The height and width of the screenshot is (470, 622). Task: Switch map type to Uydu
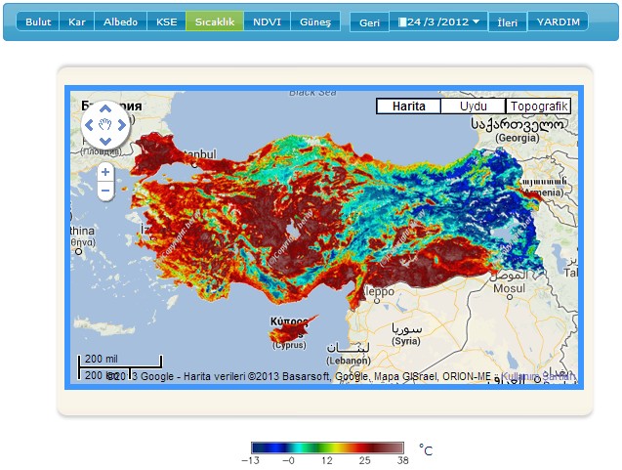[473, 107]
